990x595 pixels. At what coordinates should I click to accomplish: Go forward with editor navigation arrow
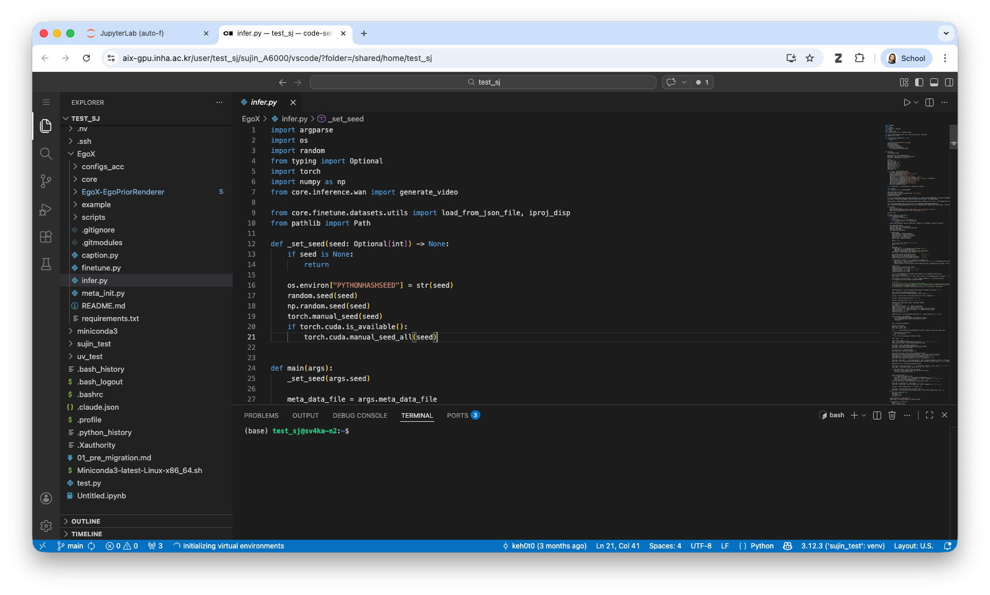[298, 82]
